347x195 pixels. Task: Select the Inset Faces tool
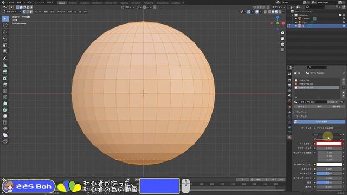5,78
